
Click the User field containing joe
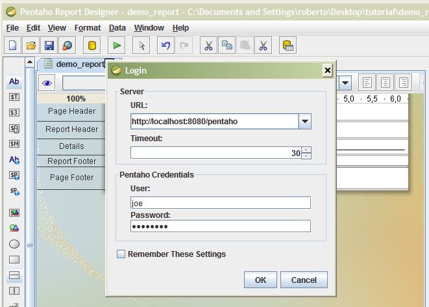221,203
